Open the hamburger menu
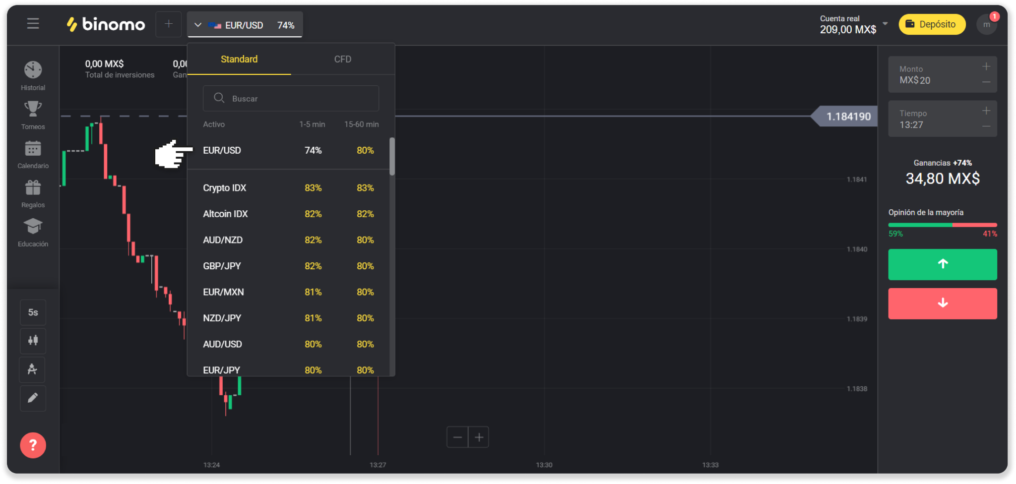This screenshot has height=484, width=1016. 33,24
